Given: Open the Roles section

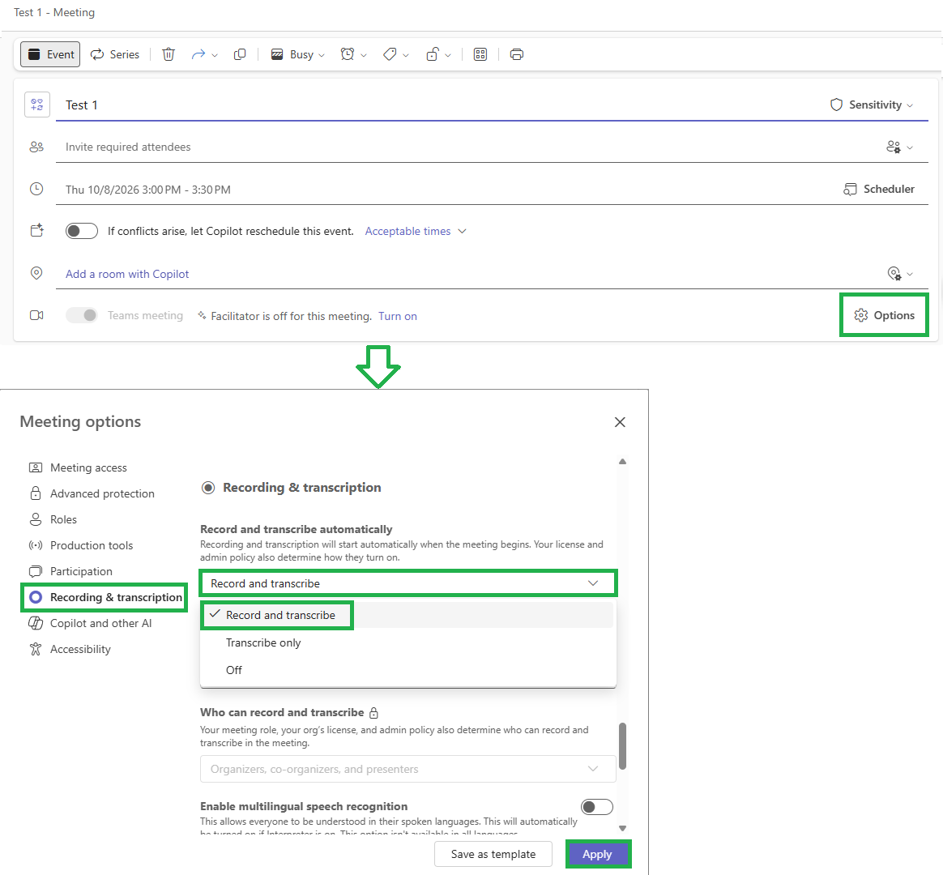Looking at the screenshot, I should coord(53,519).
